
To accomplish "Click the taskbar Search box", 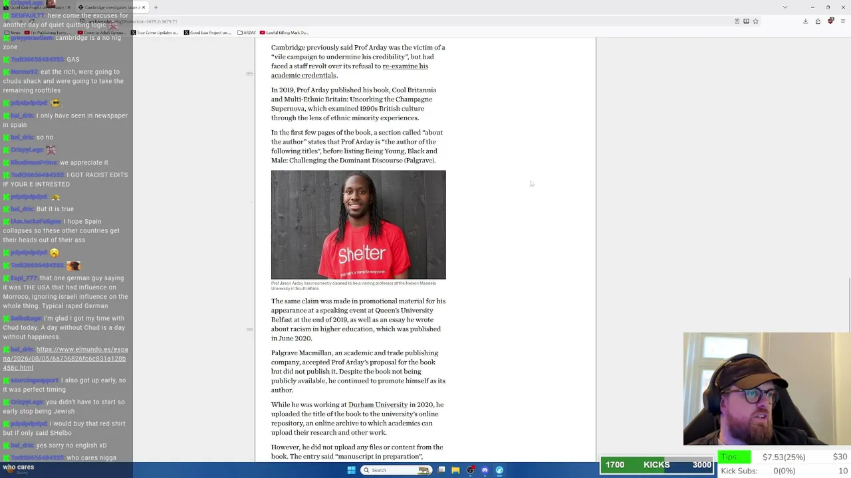I will pyautogui.click(x=396, y=470).
